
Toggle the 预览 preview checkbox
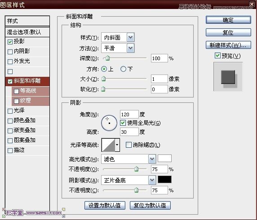[x=217, y=56]
